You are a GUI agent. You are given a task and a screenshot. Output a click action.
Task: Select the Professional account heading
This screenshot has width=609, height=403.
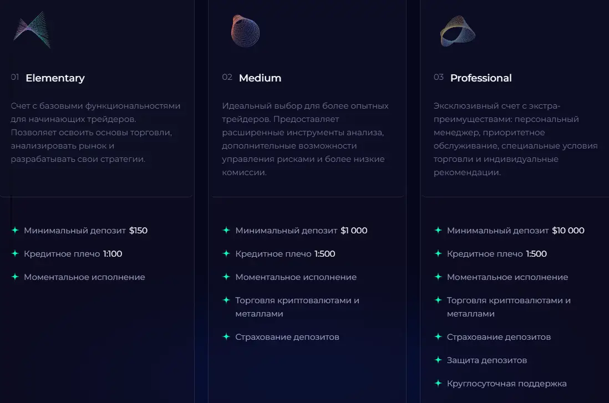point(481,78)
